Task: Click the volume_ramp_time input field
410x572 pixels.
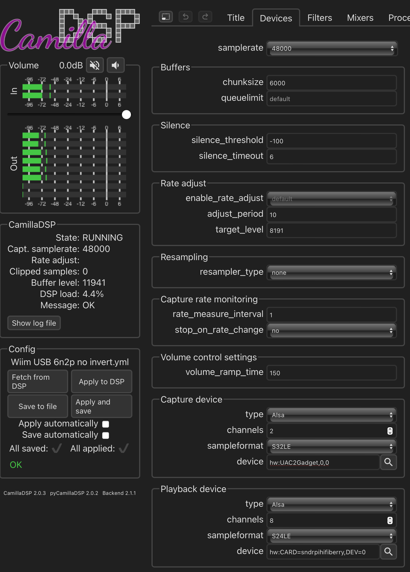Action: [332, 373]
